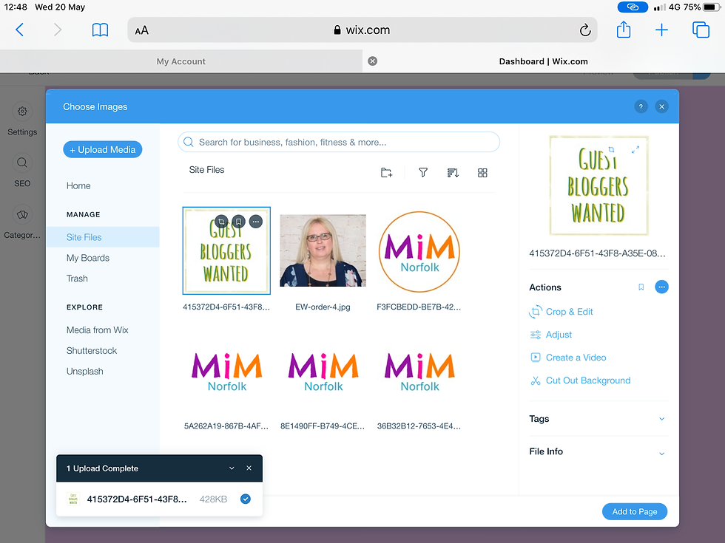This screenshot has height=543, width=725.
Task: Open the Safari share sheet icon
Action: (x=623, y=30)
